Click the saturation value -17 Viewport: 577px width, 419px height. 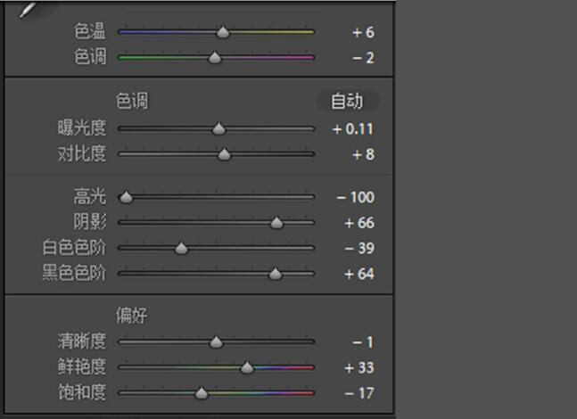[x=359, y=393]
